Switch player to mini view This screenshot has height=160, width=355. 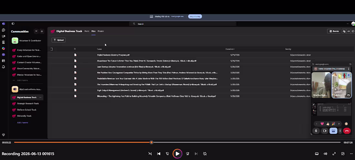pyautogui.click(x=343, y=154)
